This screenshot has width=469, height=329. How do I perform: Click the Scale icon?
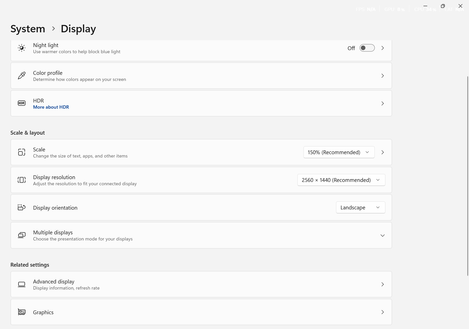point(22,152)
